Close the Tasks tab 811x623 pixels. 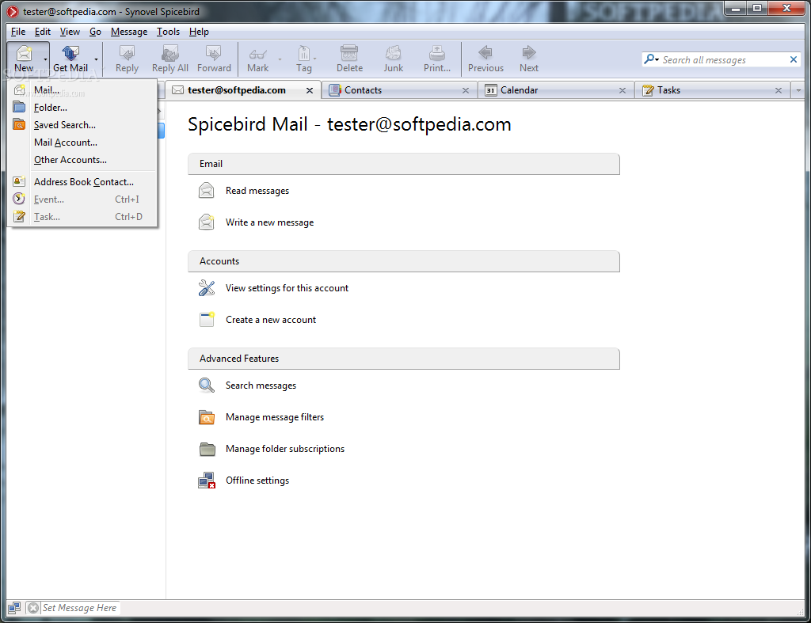[x=779, y=90]
